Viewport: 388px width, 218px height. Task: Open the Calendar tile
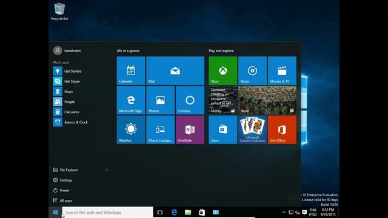[x=131, y=71]
